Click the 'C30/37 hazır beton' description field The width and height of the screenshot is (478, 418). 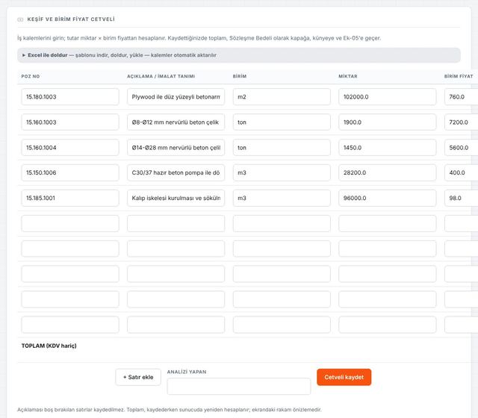click(x=176, y=172)
